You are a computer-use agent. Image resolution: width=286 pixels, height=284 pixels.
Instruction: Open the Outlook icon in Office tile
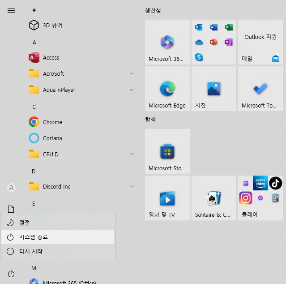(199, 27)
